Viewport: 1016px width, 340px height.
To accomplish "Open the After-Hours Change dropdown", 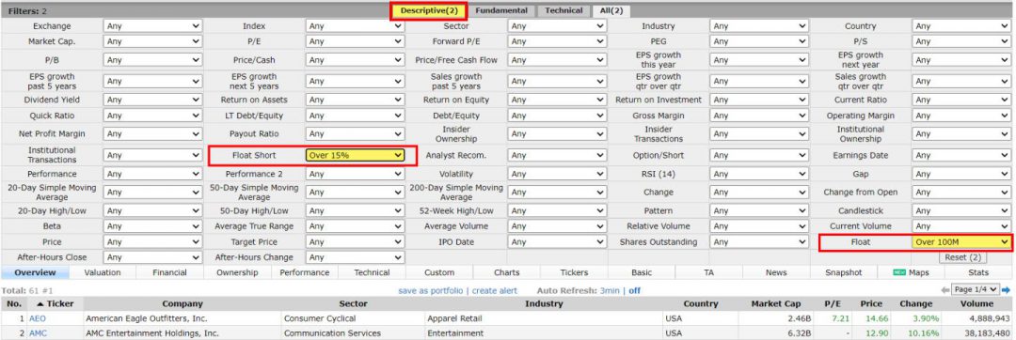I will (355, 257).
